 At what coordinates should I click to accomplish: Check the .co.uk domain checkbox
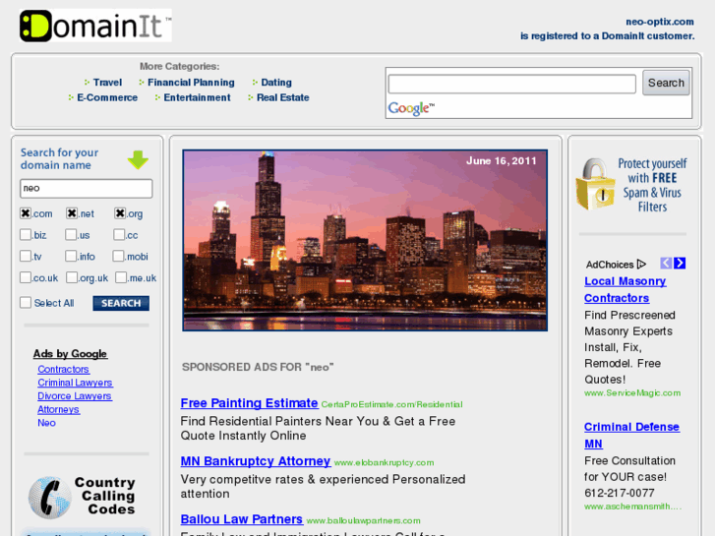(26, 278)
